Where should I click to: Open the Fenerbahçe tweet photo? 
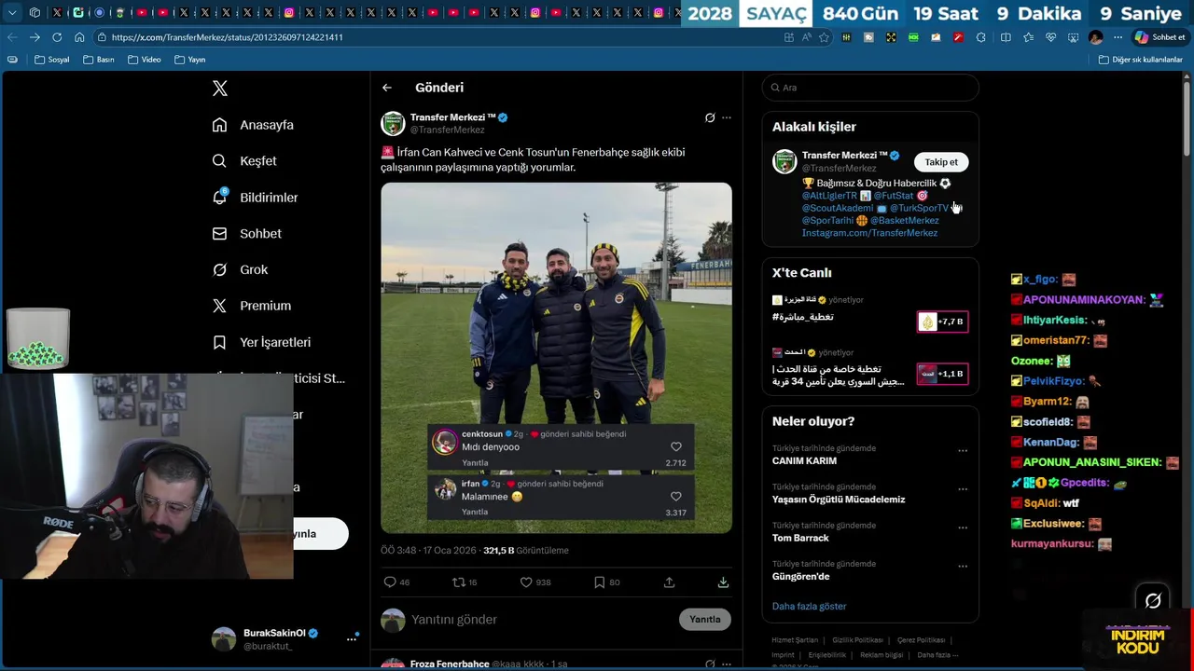tap(556, 358)
